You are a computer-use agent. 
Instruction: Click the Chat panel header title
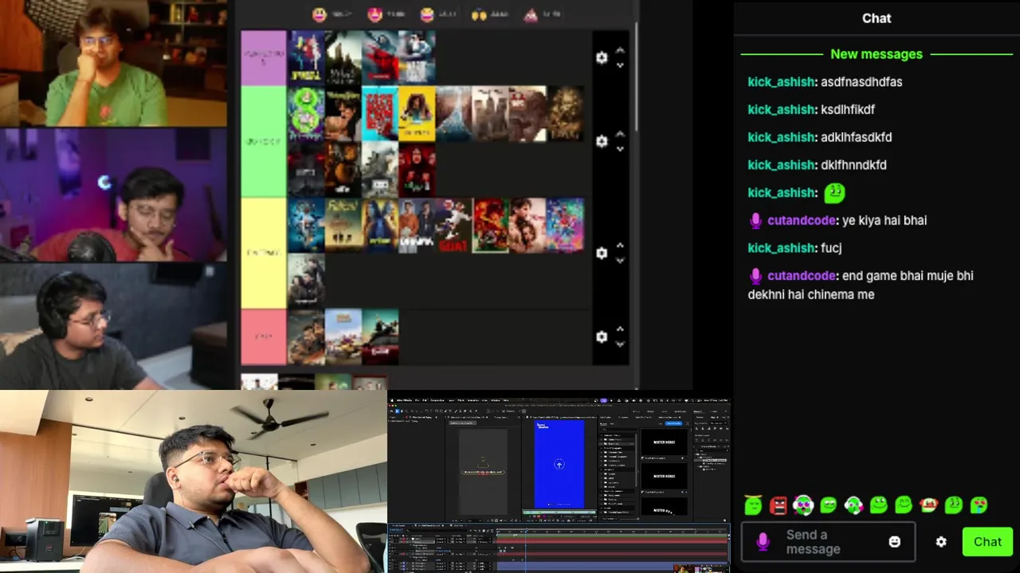pyautogui.click(x=877, y=18)
